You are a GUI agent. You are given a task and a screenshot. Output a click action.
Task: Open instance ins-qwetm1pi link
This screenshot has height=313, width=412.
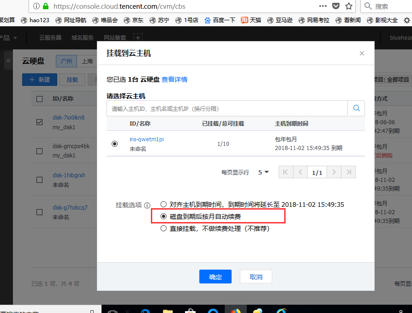pyautogui.click(x=146, y=139)
